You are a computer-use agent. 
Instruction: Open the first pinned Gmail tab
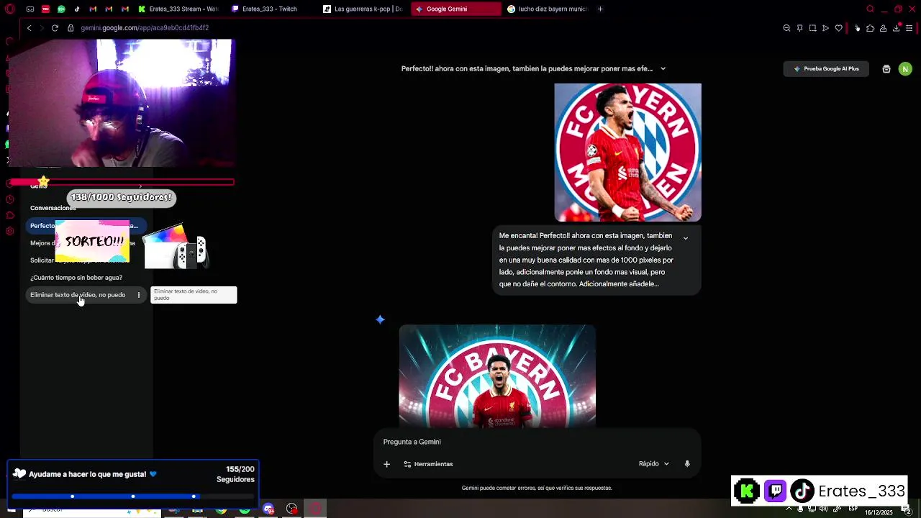click(x=93, y=9)
